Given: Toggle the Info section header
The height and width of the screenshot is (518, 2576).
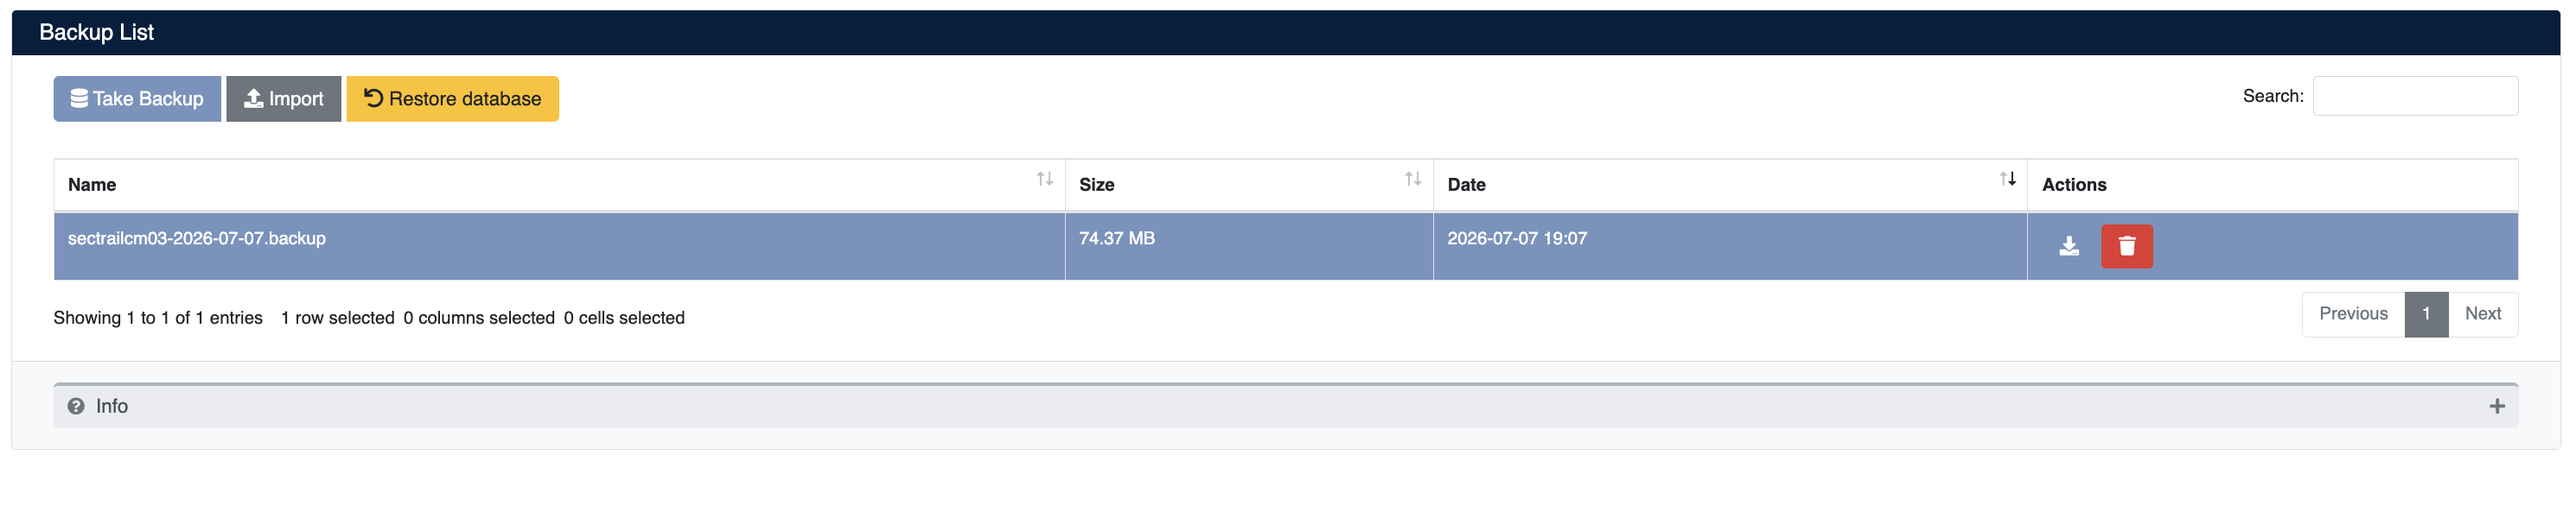Looking at the screenshot, I should click(x=1285, y=407).
